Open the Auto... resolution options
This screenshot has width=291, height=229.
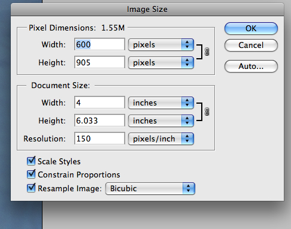click(x=251, y=66)
